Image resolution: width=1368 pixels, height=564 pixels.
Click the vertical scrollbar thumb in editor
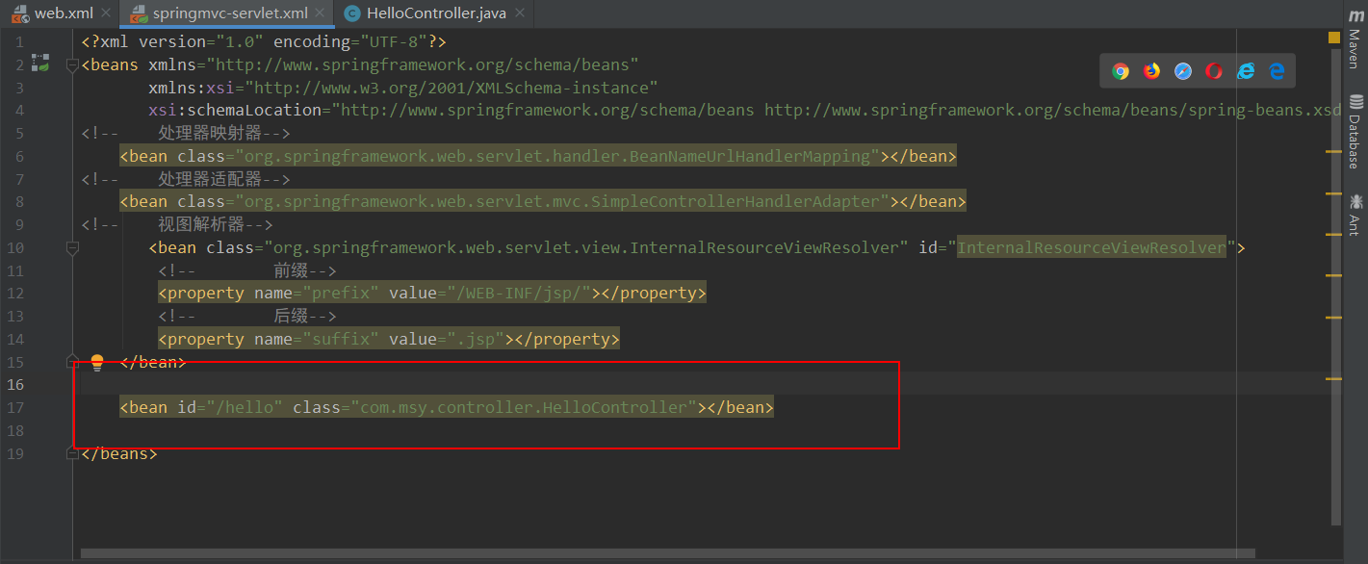click(1334, 289)
